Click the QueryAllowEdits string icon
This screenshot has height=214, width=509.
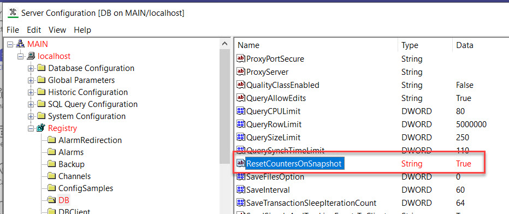pos(241,98)
